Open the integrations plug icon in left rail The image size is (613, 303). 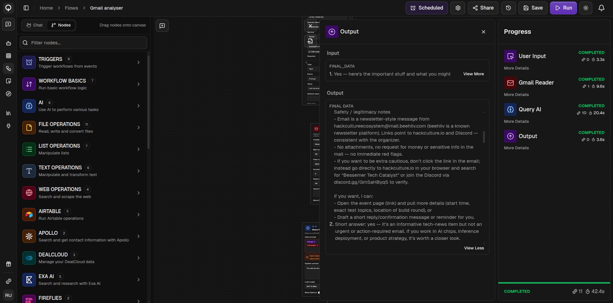(x=9, y=126)
